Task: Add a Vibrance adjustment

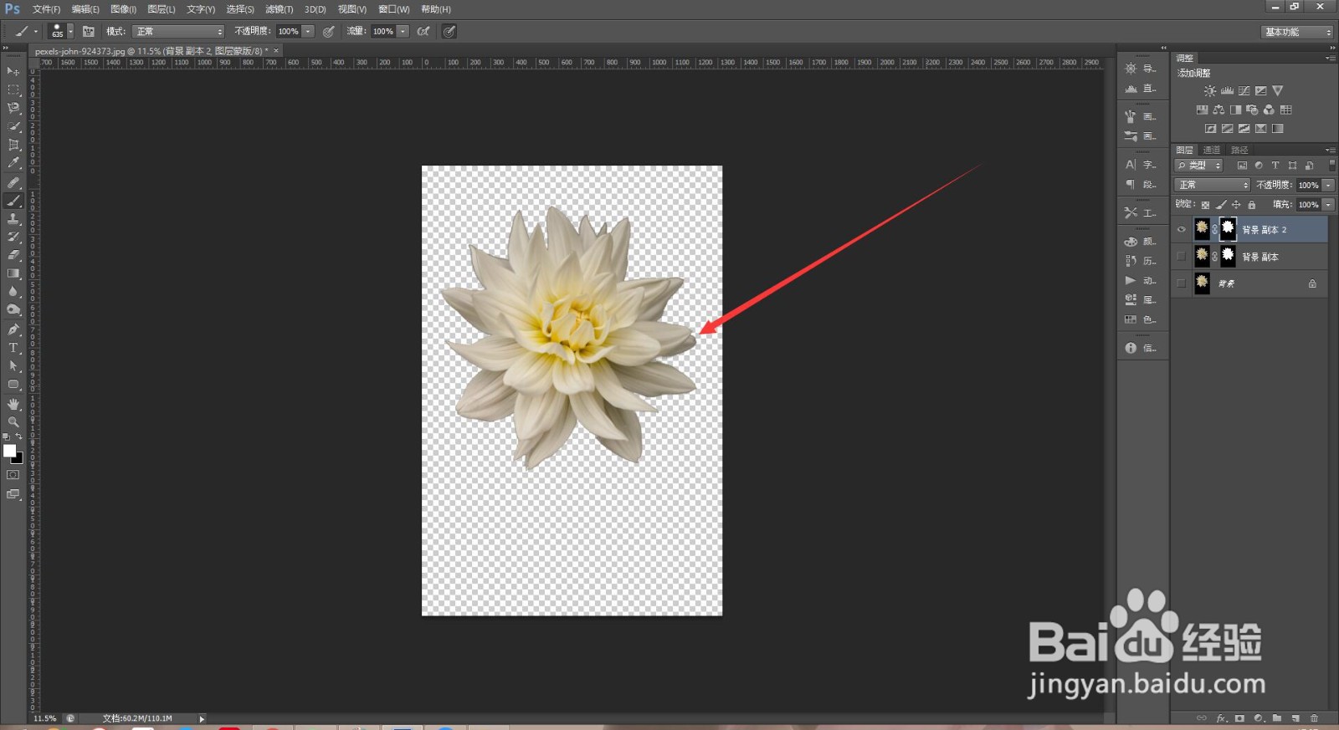Action: (x=1277, y=91)
